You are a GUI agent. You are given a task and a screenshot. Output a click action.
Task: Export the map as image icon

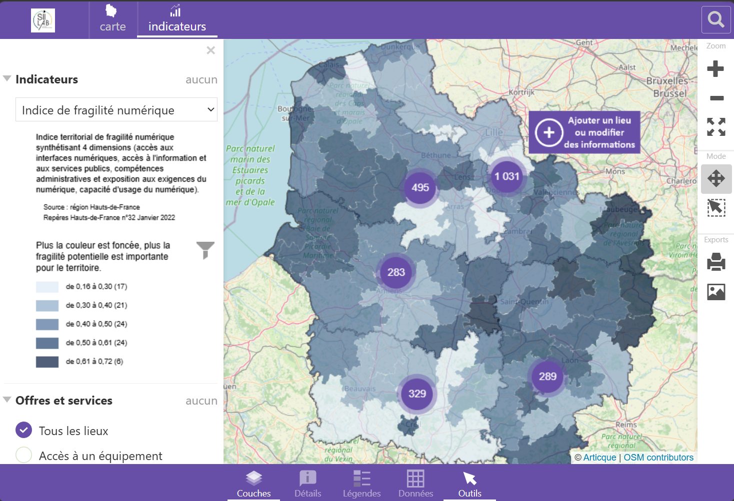click(x=716, y=291)
